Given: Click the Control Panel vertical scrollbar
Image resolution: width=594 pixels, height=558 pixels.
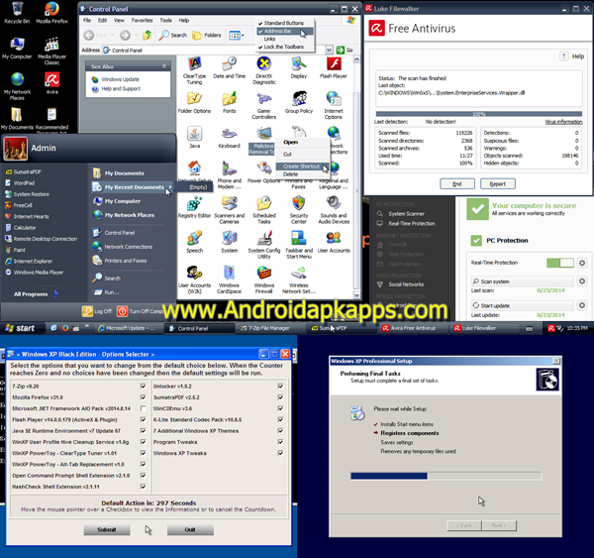Looking at the screenshot, I should click(x=356, y=177).
